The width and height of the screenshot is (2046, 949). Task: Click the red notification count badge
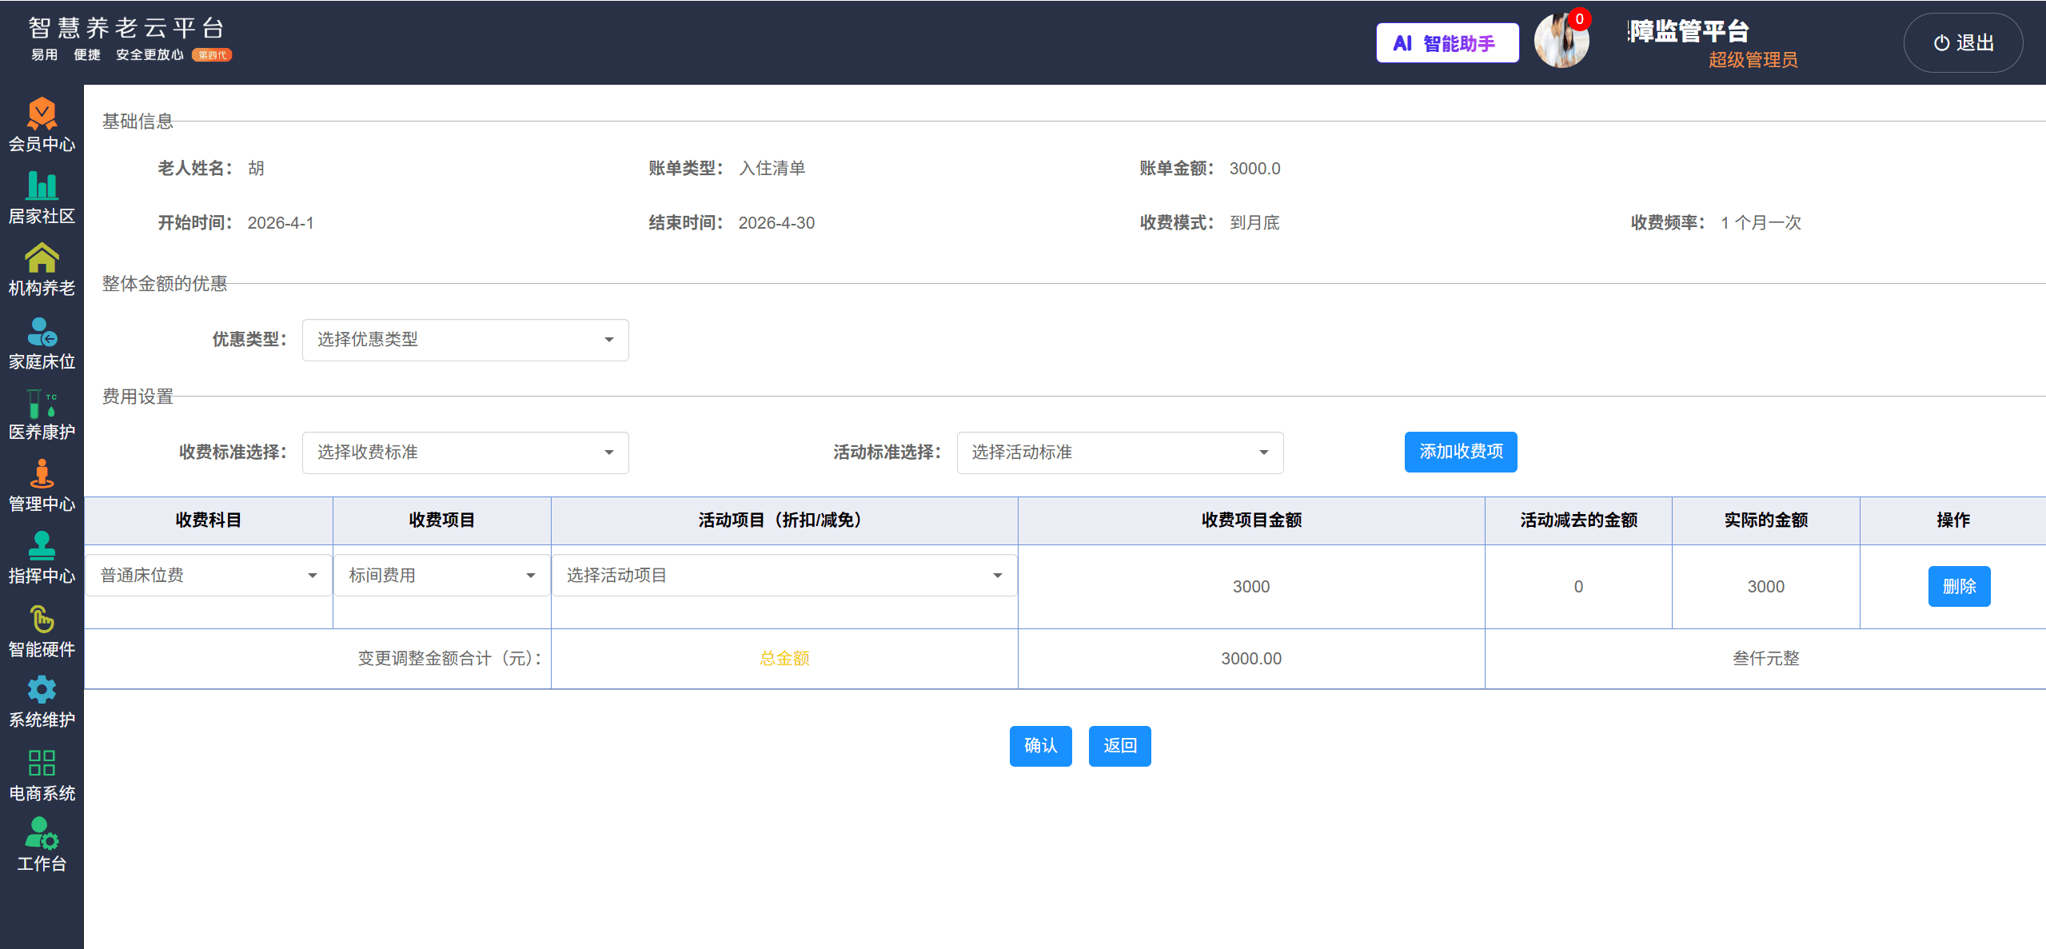pyautogui.click(x=1579, y=19)
